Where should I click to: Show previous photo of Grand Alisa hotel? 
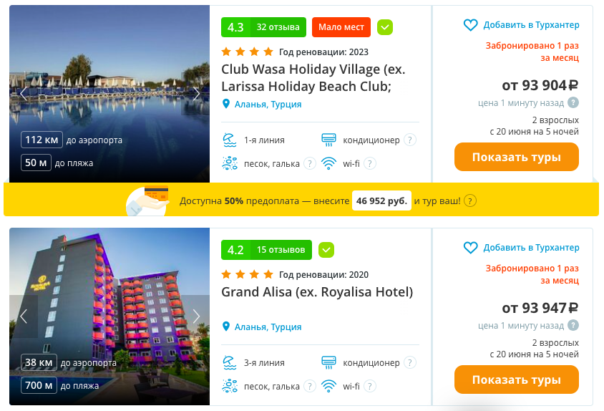tap(24, 316)
